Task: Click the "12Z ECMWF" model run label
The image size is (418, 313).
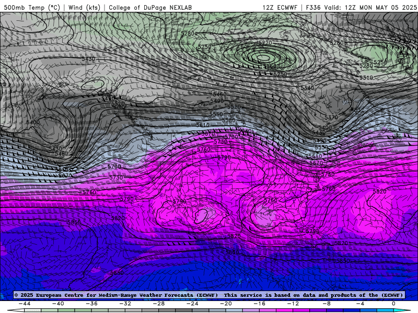Action: 280,7
